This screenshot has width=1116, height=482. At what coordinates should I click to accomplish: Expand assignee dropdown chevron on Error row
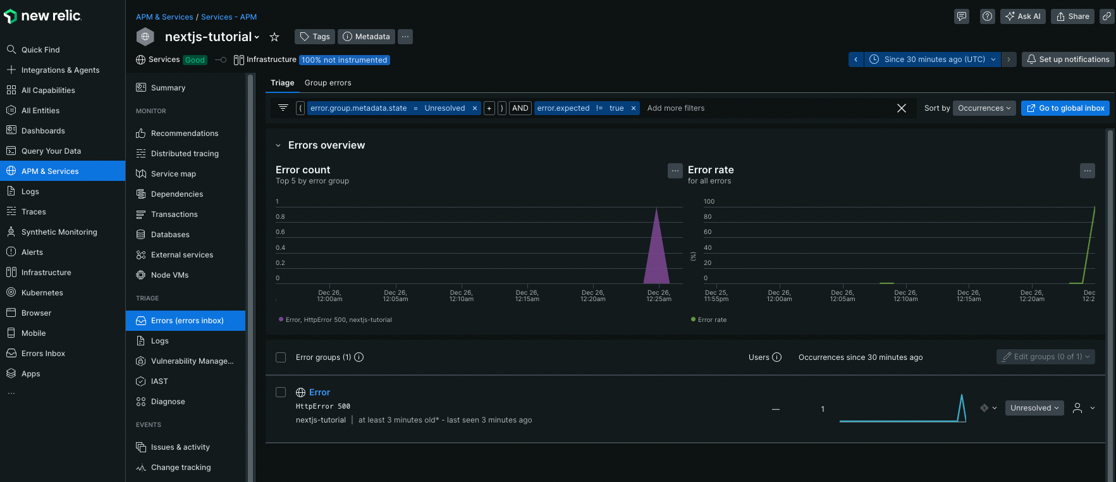click(1093, 408)
